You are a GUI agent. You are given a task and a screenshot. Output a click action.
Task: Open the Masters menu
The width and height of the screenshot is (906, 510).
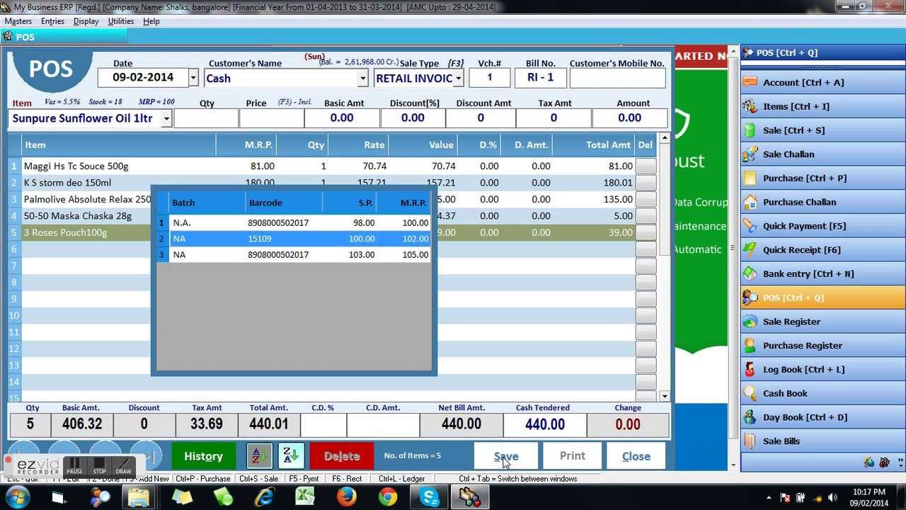[18, 21]
